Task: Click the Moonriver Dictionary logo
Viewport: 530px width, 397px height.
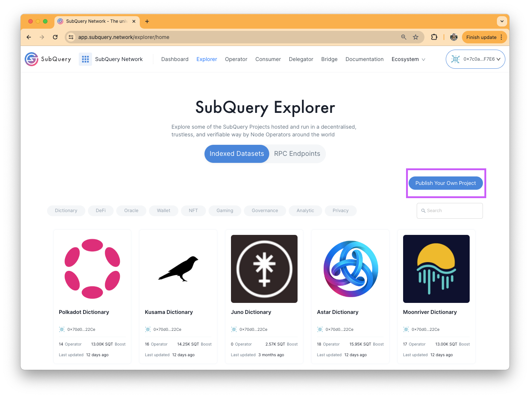Action: [x=436, y=269]
